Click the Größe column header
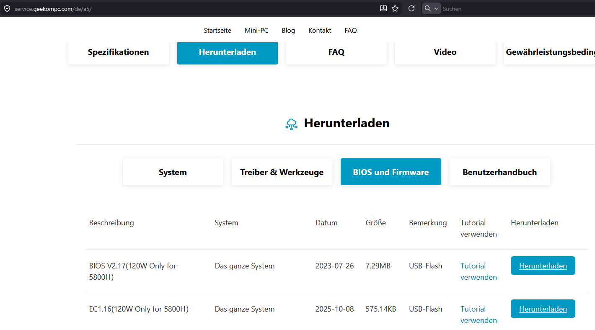Screen dimensions: 595x330 tap(376, 223)
